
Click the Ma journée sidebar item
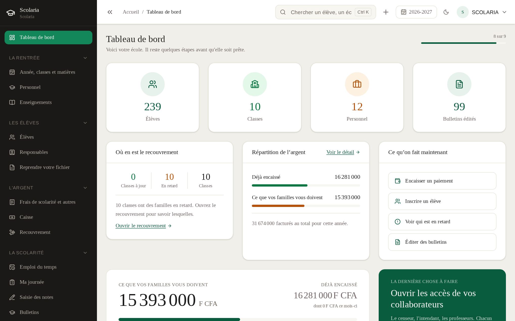(48, 282)
